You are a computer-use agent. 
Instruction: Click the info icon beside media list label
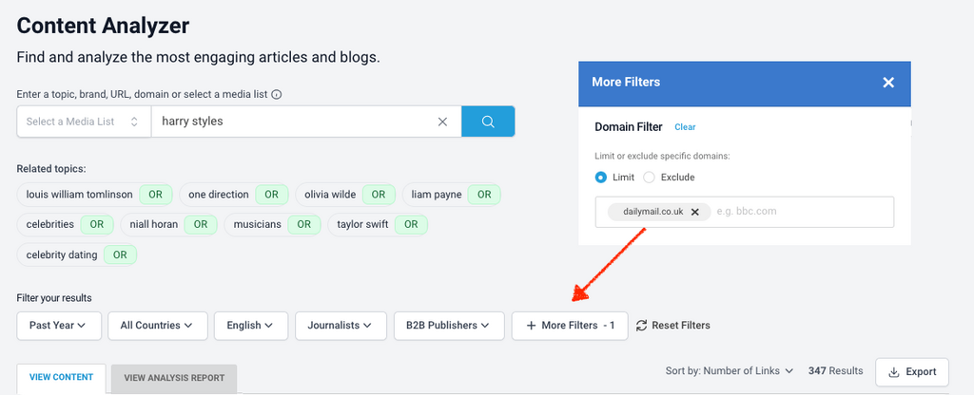(x=277, y=95)
